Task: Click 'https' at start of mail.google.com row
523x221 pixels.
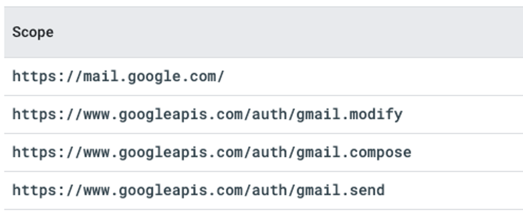Action: click(34, 76)
